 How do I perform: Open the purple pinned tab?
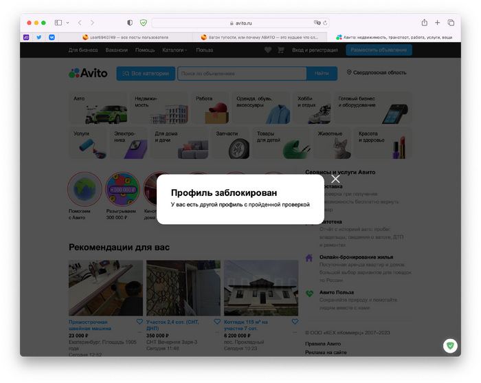[x=26, y=37]
